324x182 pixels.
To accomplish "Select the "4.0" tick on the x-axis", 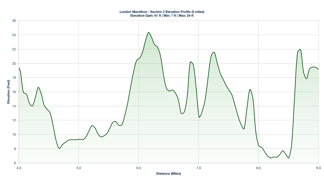I will tap(18, 167).
